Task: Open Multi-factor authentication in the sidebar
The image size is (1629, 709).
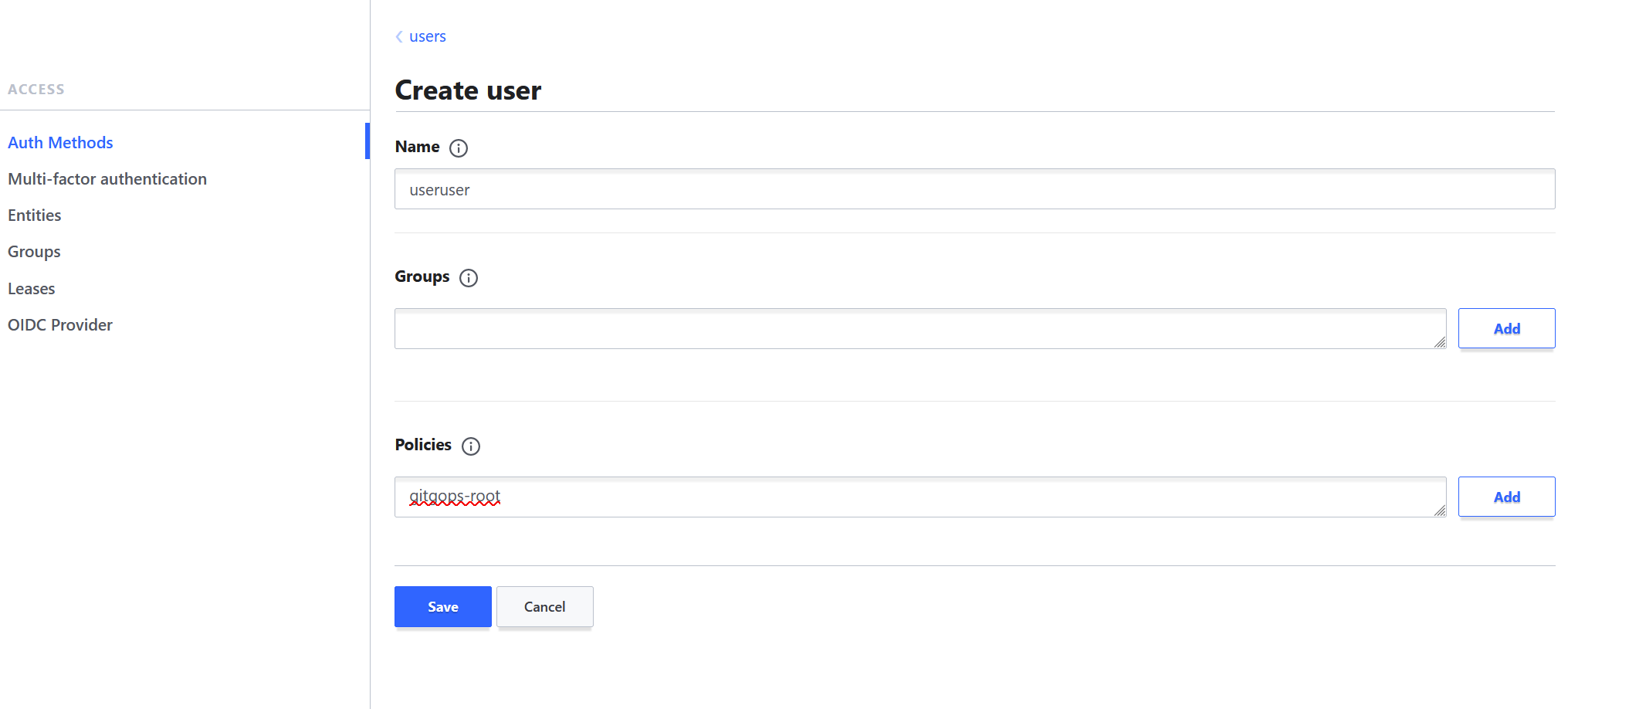Action: coord(107,179)
